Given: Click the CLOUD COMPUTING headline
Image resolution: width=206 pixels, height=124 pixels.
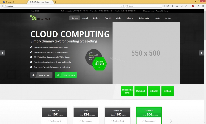Looking at the screenshot, I should (x=70, y=34).
